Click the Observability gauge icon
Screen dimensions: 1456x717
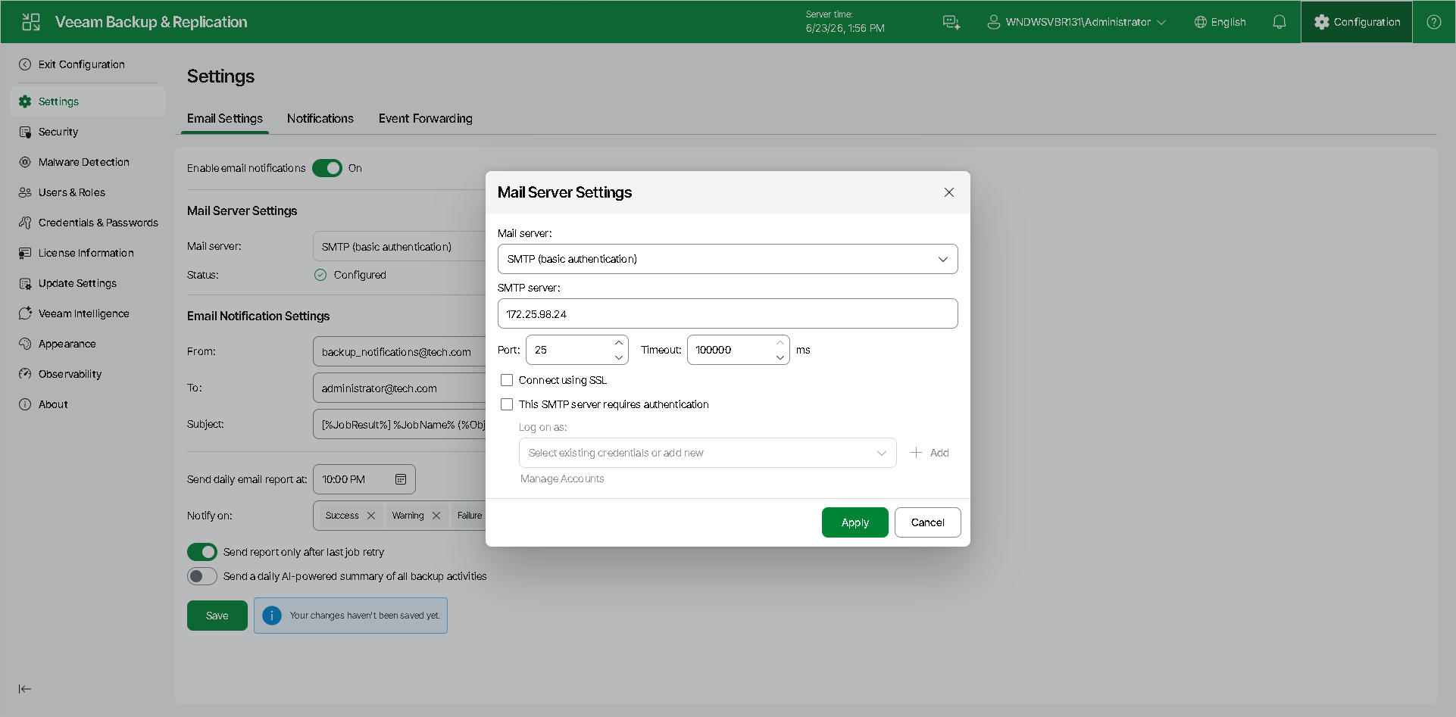[25, 374]
